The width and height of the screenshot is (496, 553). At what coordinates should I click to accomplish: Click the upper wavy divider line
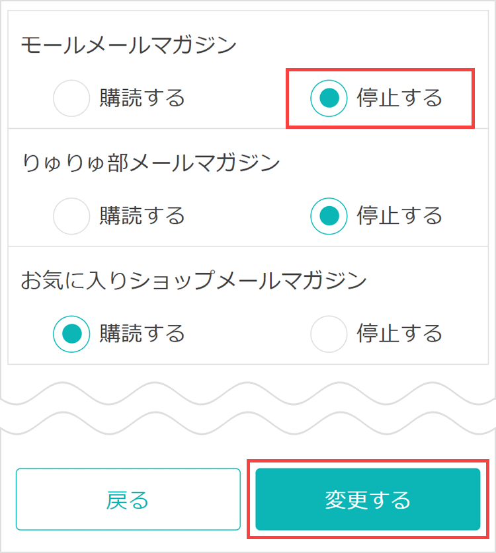(248, 393)
